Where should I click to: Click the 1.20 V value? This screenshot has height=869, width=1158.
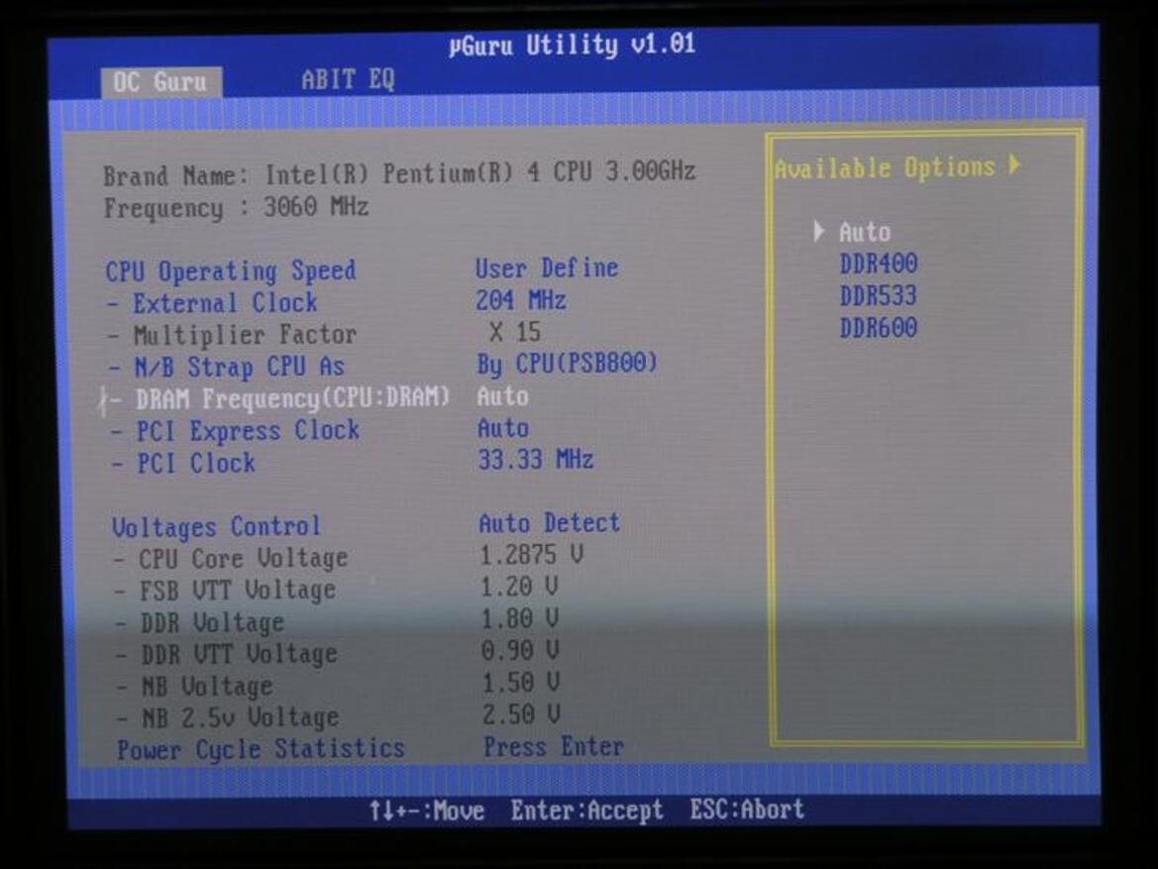click(519, 587)
